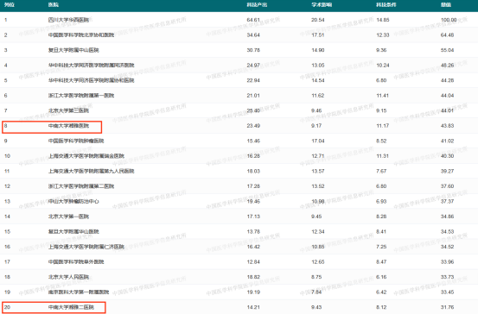The height and width of the screenshot is (314, 478).
Task: Select 上海交通大学医学院附属仁济医院 in row 16
Action: [86, 247]
